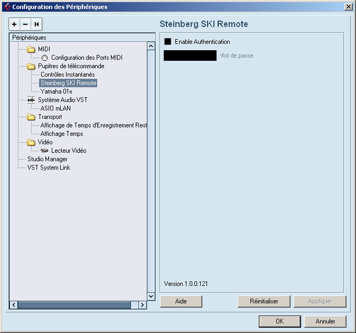Click the MIDI port setup round icon

pos(45,58)
